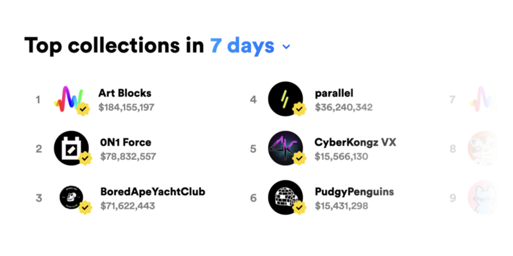The width and height of the screenshot is (513, 256).
Task: Click the 0N1 Force volume $78,832,557
Action: 128,156
